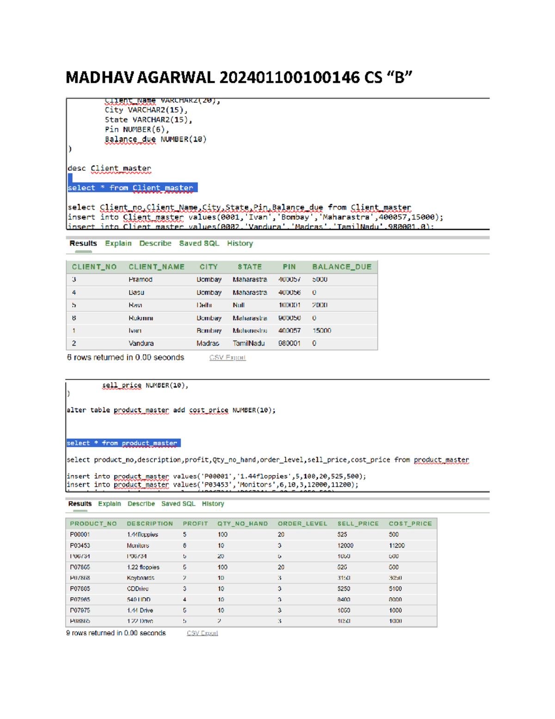The width and height of the screenshot is (555, 719).
Task: Select the BALANCE_DUE column header
Action: click(342, 267)
